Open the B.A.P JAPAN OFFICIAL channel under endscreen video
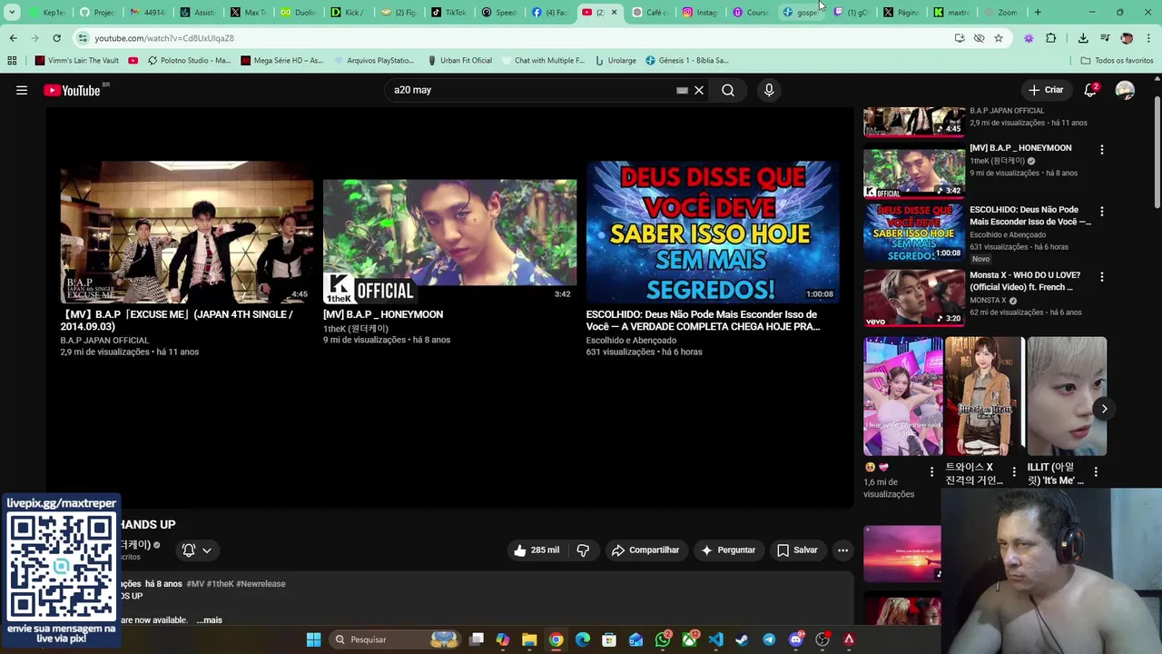This screenshot has width=1162, height=654. tap(104, 340)
